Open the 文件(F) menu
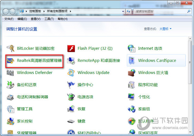 coord(9,19)
